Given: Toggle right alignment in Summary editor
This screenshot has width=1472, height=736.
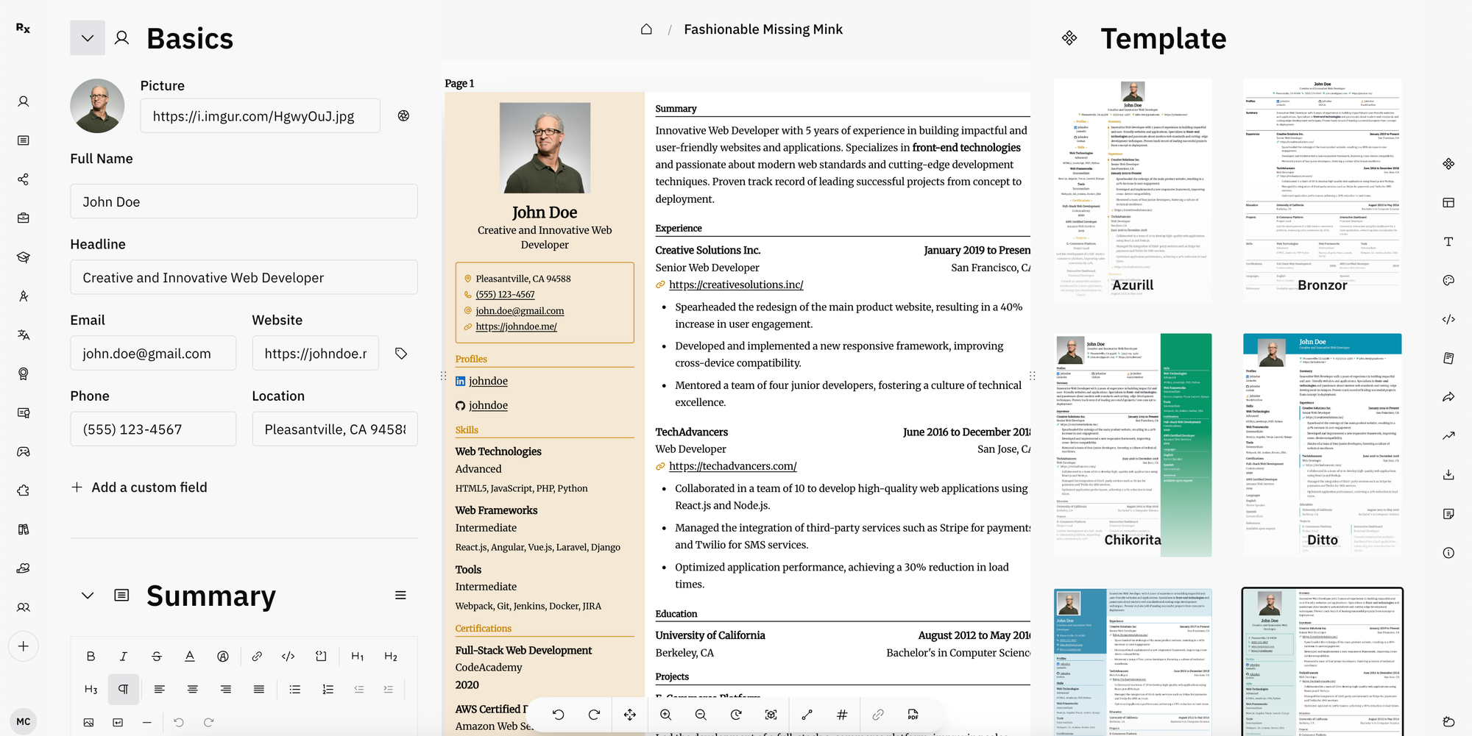Looking at the screenshot, I should pyautogui.click(x=226, y=689).
